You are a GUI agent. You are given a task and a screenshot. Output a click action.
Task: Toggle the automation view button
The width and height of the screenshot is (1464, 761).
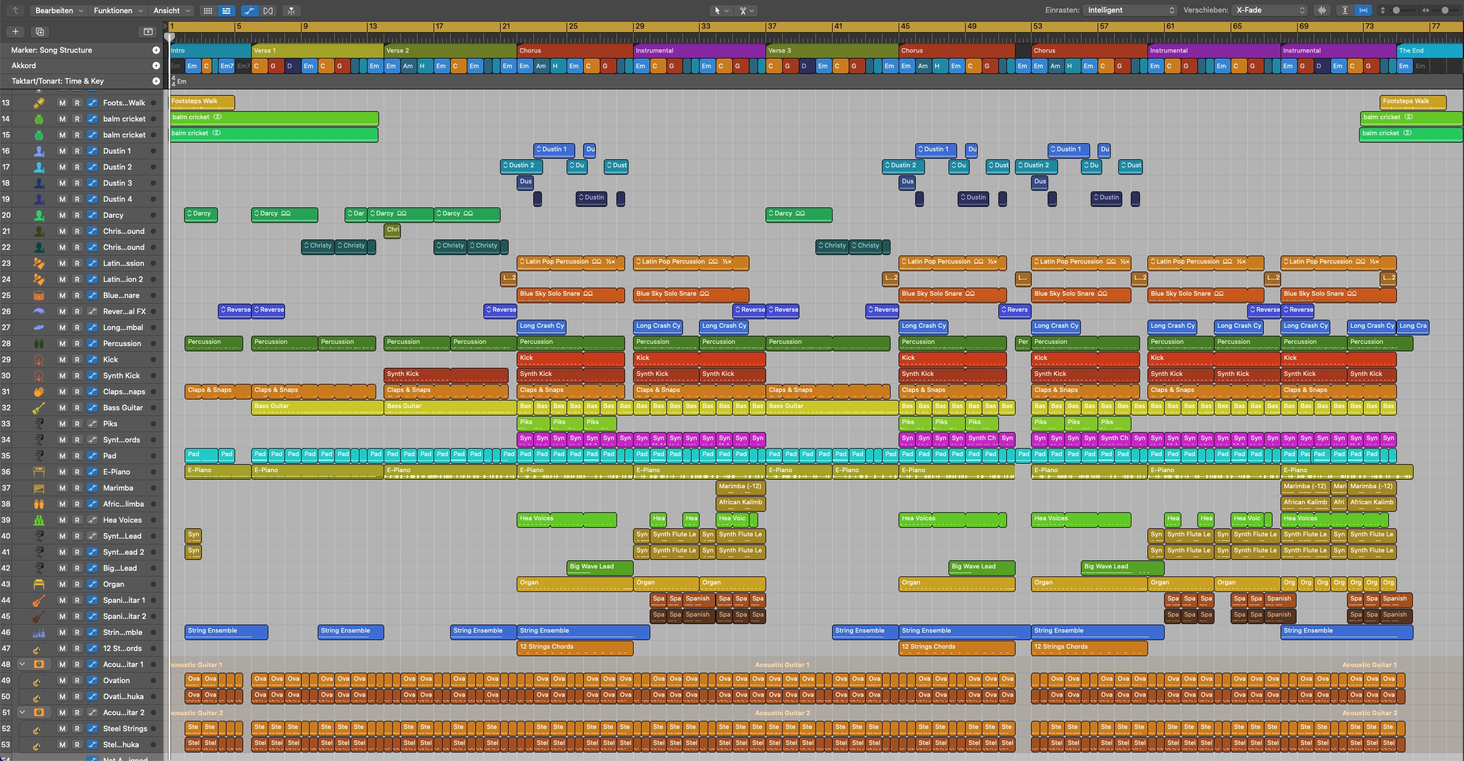249,11
